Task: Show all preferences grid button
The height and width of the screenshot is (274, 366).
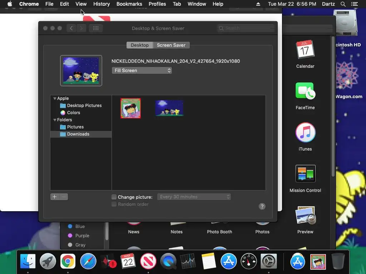Action: [96, 28]
